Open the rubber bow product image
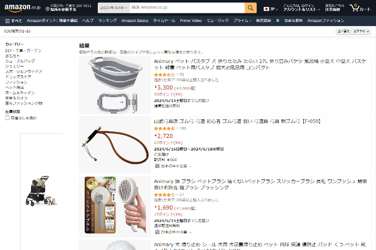This screenshot has width=376, height=250. 115,145
